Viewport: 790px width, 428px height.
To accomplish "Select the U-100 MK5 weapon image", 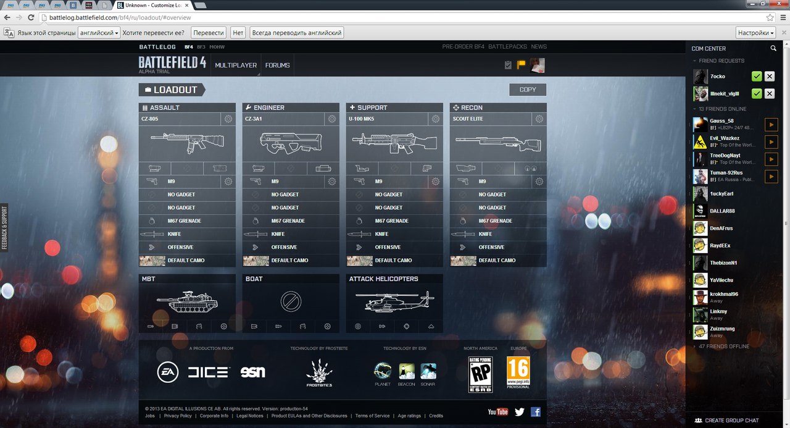I will (394, 143).
